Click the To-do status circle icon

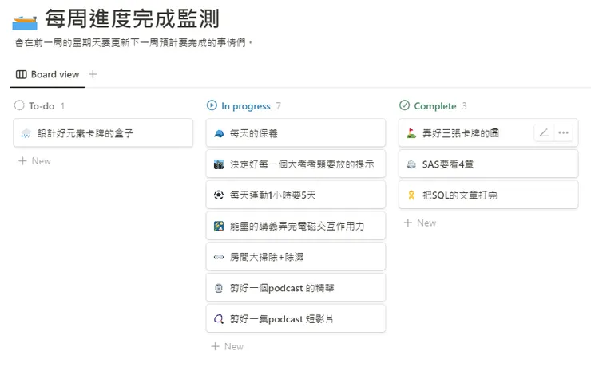point(19,105)
